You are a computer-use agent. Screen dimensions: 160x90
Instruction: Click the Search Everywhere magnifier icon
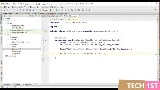(x=155, y=10)
